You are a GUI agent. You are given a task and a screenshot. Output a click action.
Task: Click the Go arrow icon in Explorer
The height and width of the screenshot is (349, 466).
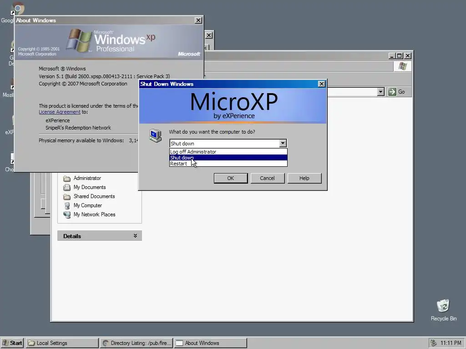tap(392, 92)
